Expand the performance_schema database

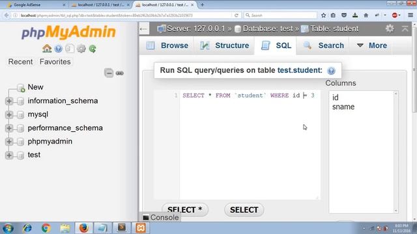point(9,128)
